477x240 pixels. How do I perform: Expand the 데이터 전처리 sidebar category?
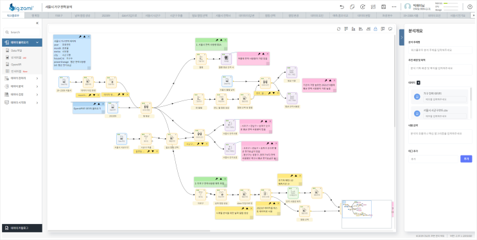[22, 78]
